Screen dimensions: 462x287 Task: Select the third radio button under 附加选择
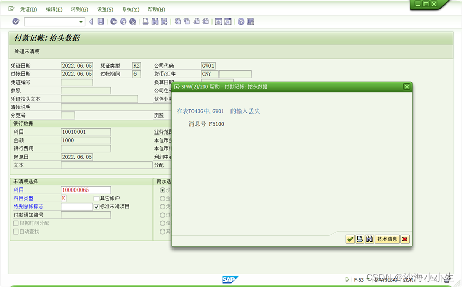click(162, 206)
